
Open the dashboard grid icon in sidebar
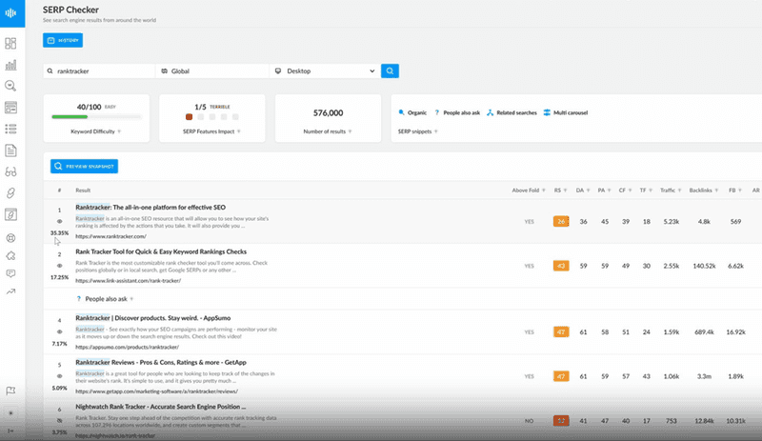click(x=10, y=43)
